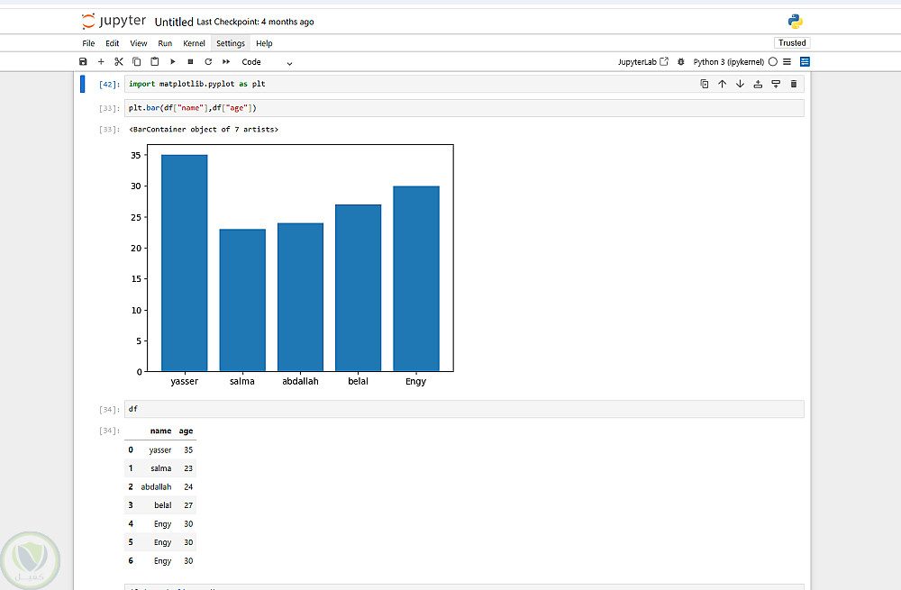Restart kernel and run all cells
This screenshot has height=590, width=901.
pos(226,61)
